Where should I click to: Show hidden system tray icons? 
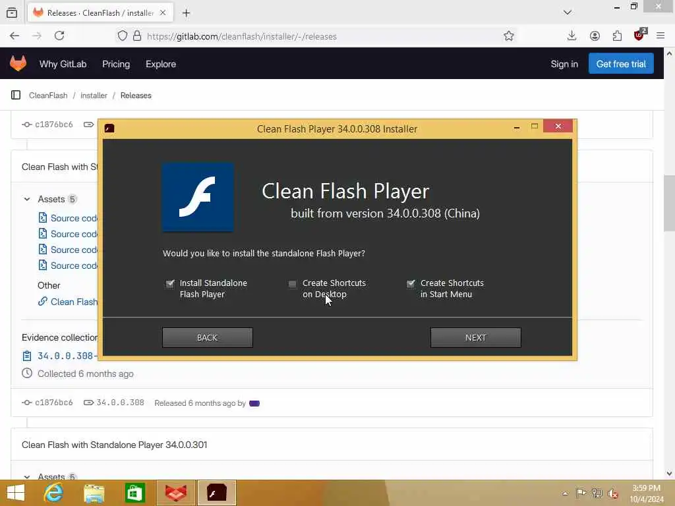(565, 493)
